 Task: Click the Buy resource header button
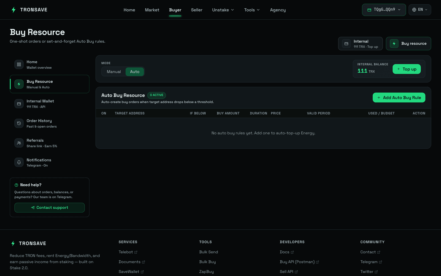click(x=408, y=44)
